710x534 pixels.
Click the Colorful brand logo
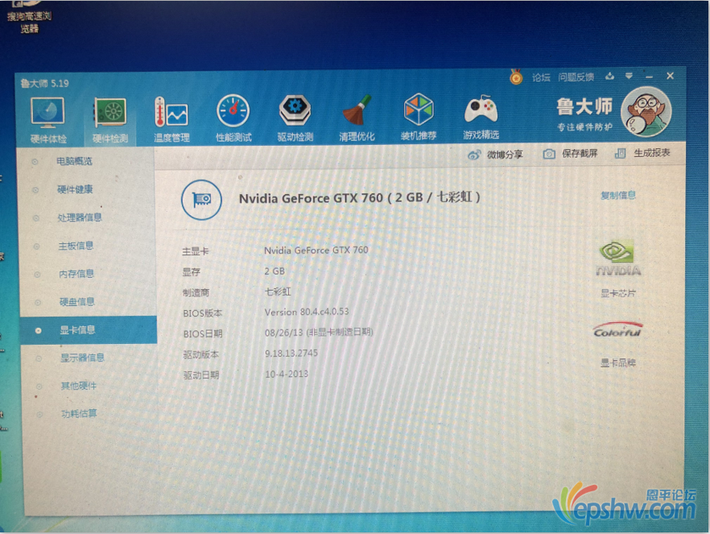pos(618,330)
